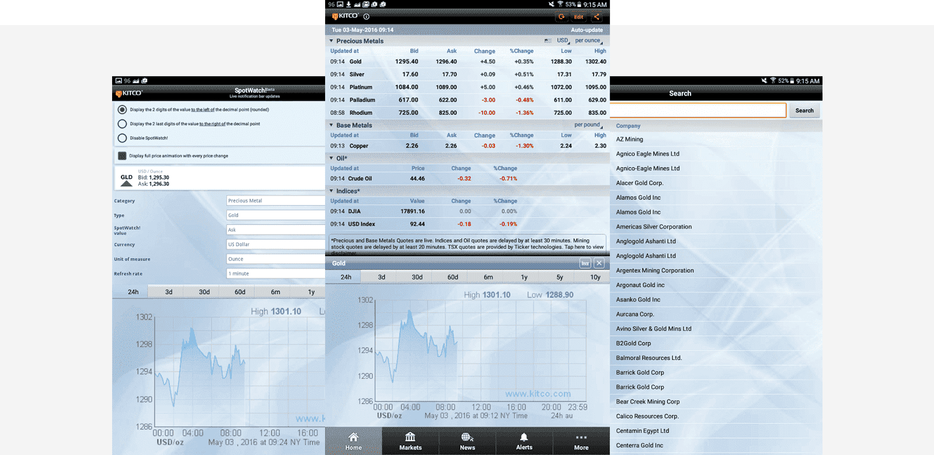Select Avino Silver & Gold Mins Ltd

click(716, 329)
